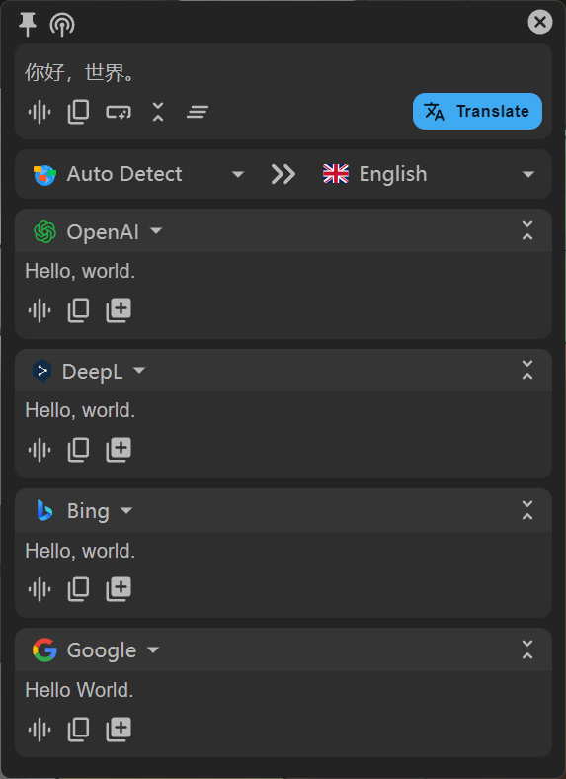Click the OpenAI result text "Hello, world."
Screen dimensions: 566x779
(x=80, y=271)
